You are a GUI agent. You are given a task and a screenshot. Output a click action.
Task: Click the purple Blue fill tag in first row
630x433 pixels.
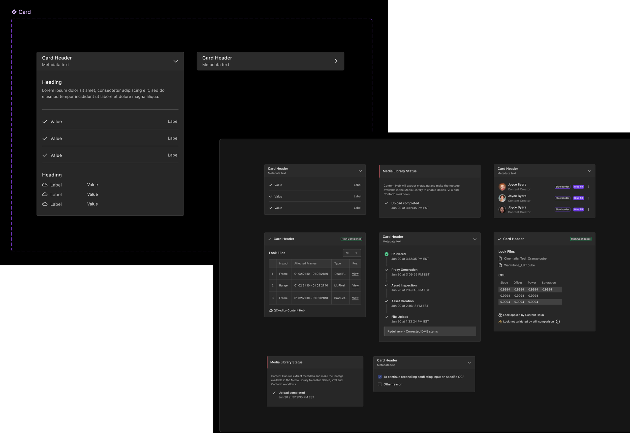coord(578,187)
